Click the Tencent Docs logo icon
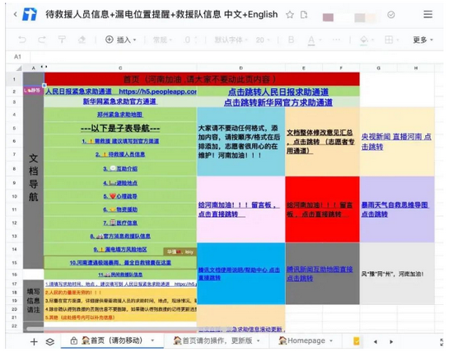The width and height of the screenshot is (453, 352). 30,14
